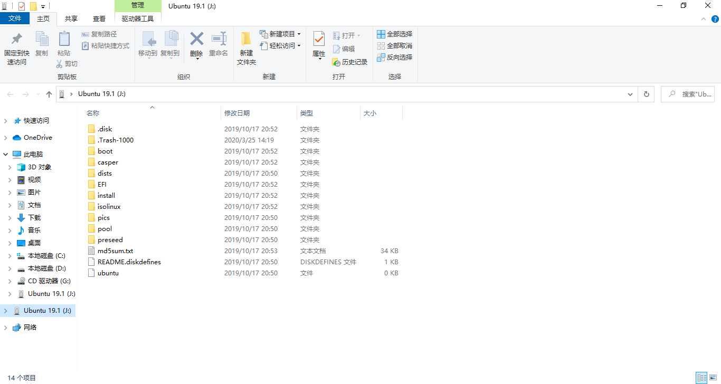Select the isolinux folder

click(109, 207)
